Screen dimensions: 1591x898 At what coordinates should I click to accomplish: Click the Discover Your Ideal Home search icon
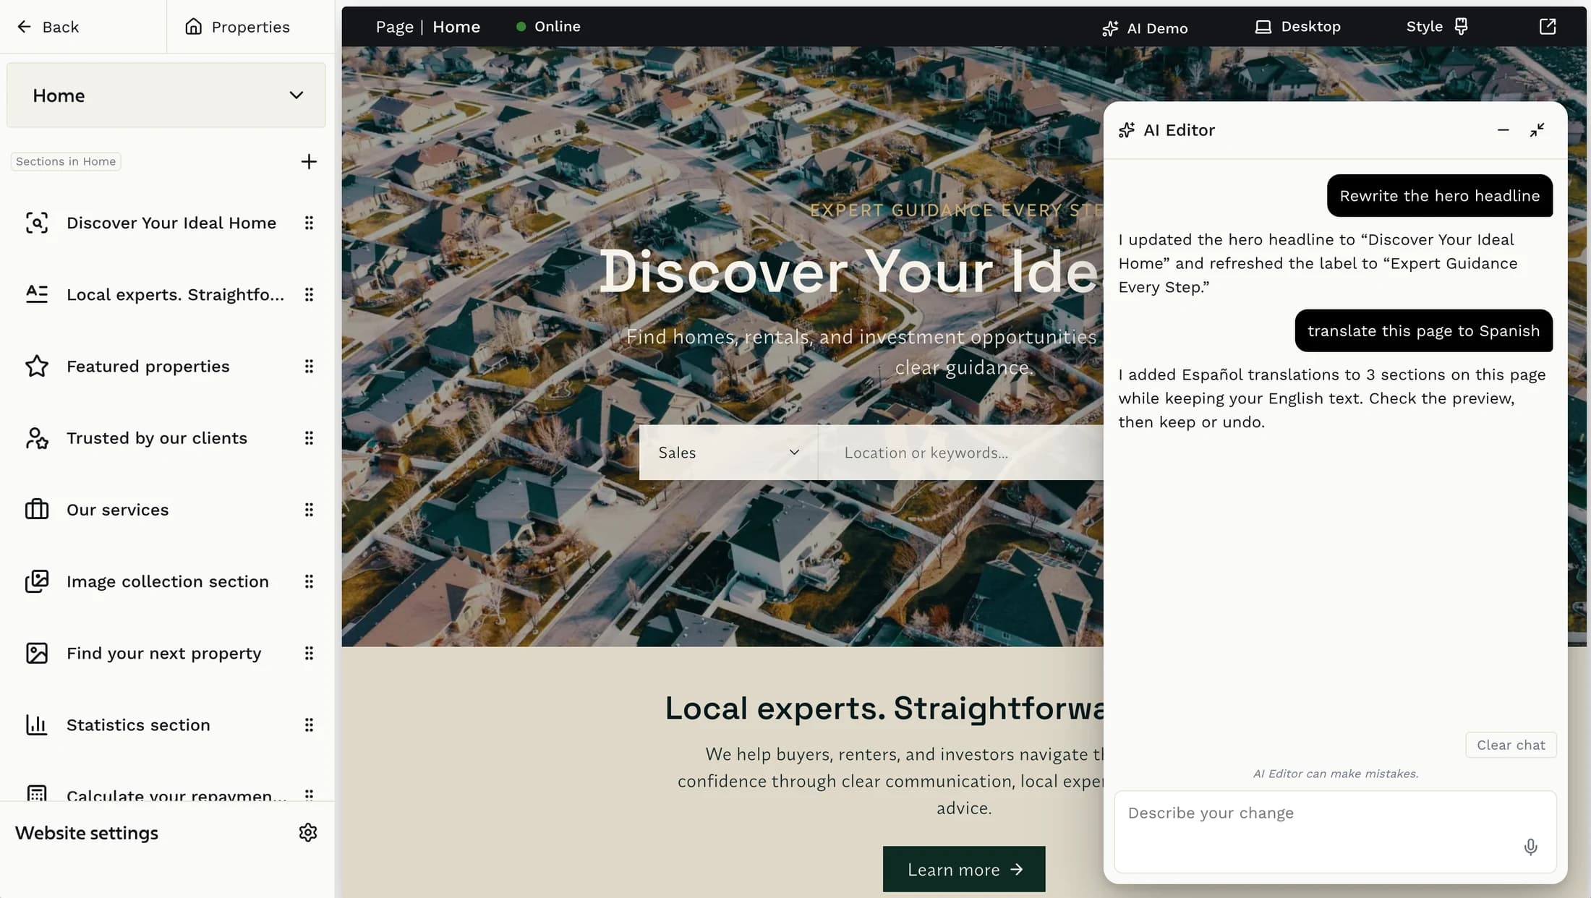tap(37, 223)
